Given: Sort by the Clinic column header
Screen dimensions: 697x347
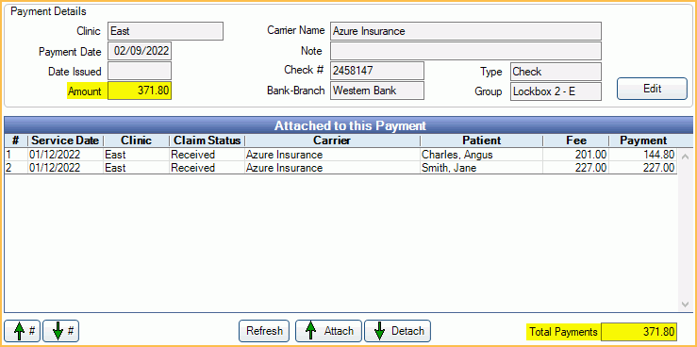Looking at the screenshot, I should pos(136,140).
